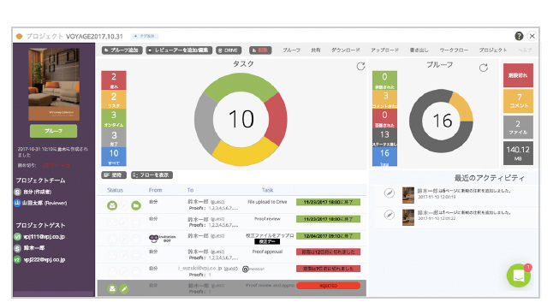The width and height of the screenshot is (553, 308).
Task: Click the Task column header
Action: point(267,190)
